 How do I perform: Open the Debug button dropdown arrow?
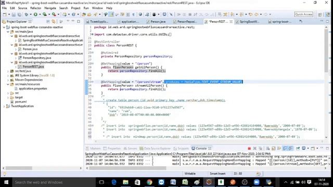click(31, 15)
